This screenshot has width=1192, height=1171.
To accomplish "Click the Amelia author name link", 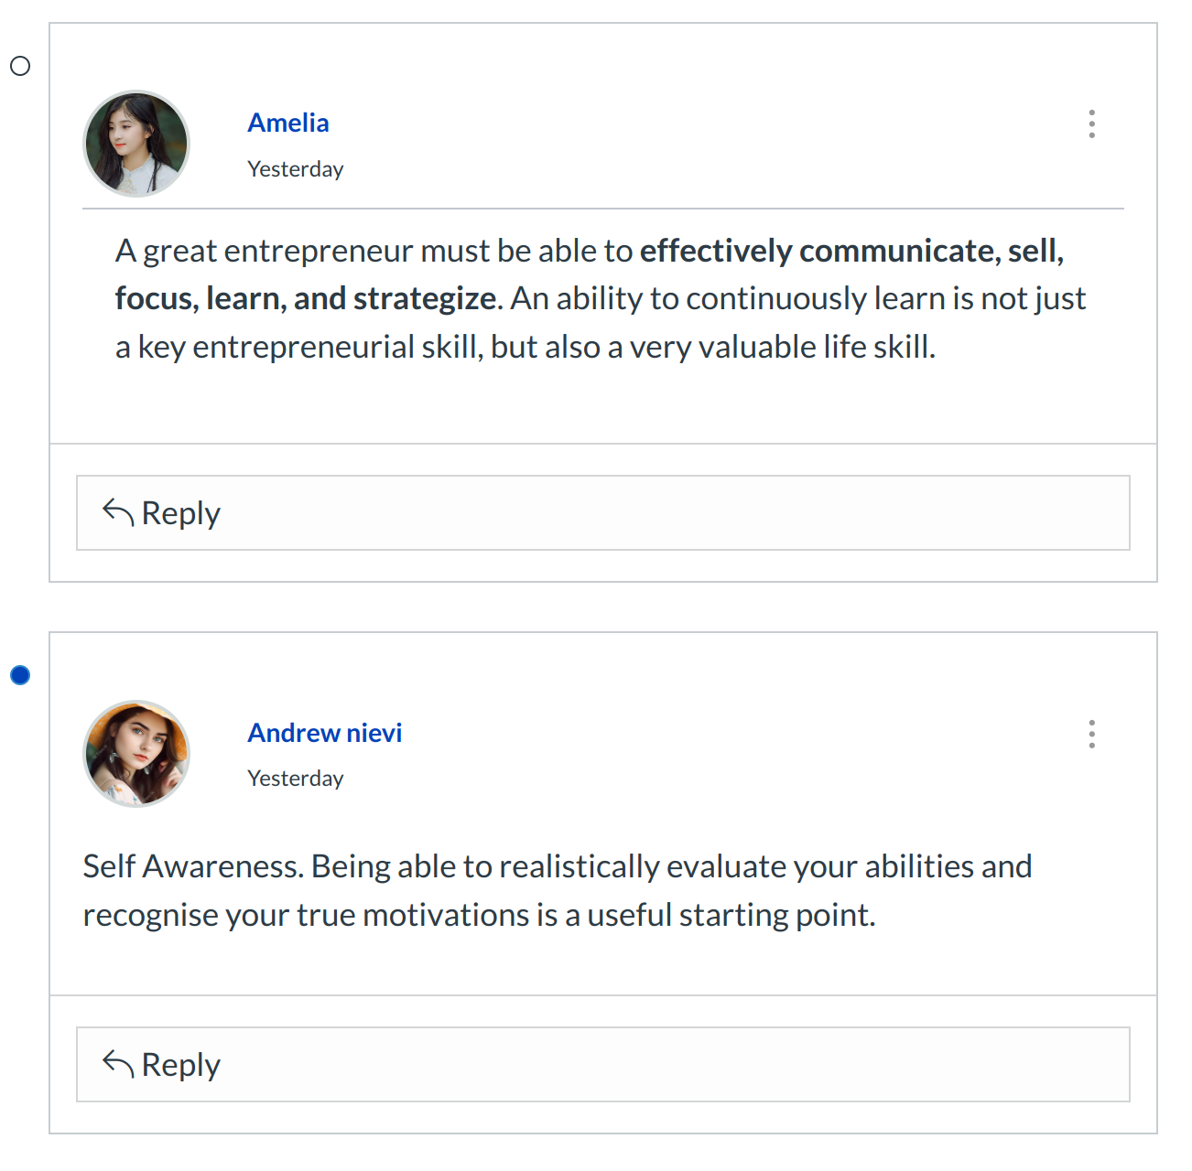I will point(288,123).
